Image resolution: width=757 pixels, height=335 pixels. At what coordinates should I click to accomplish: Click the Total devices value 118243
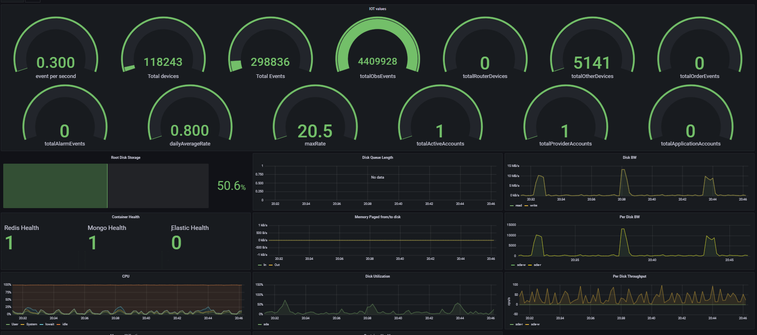pos(163,62)
